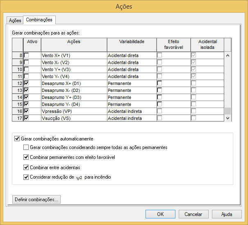This screenshot has width=248, height=225.
Task: Select the Combinações tab
Action: tap(39, 20)
